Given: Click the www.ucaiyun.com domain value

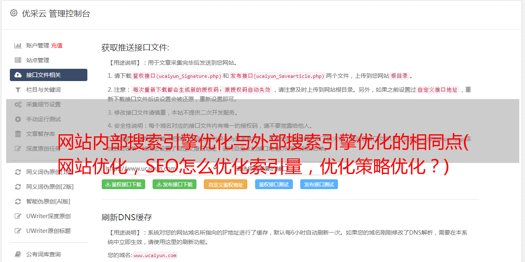Looking at the screenshot, I should [x=155, y=255].
